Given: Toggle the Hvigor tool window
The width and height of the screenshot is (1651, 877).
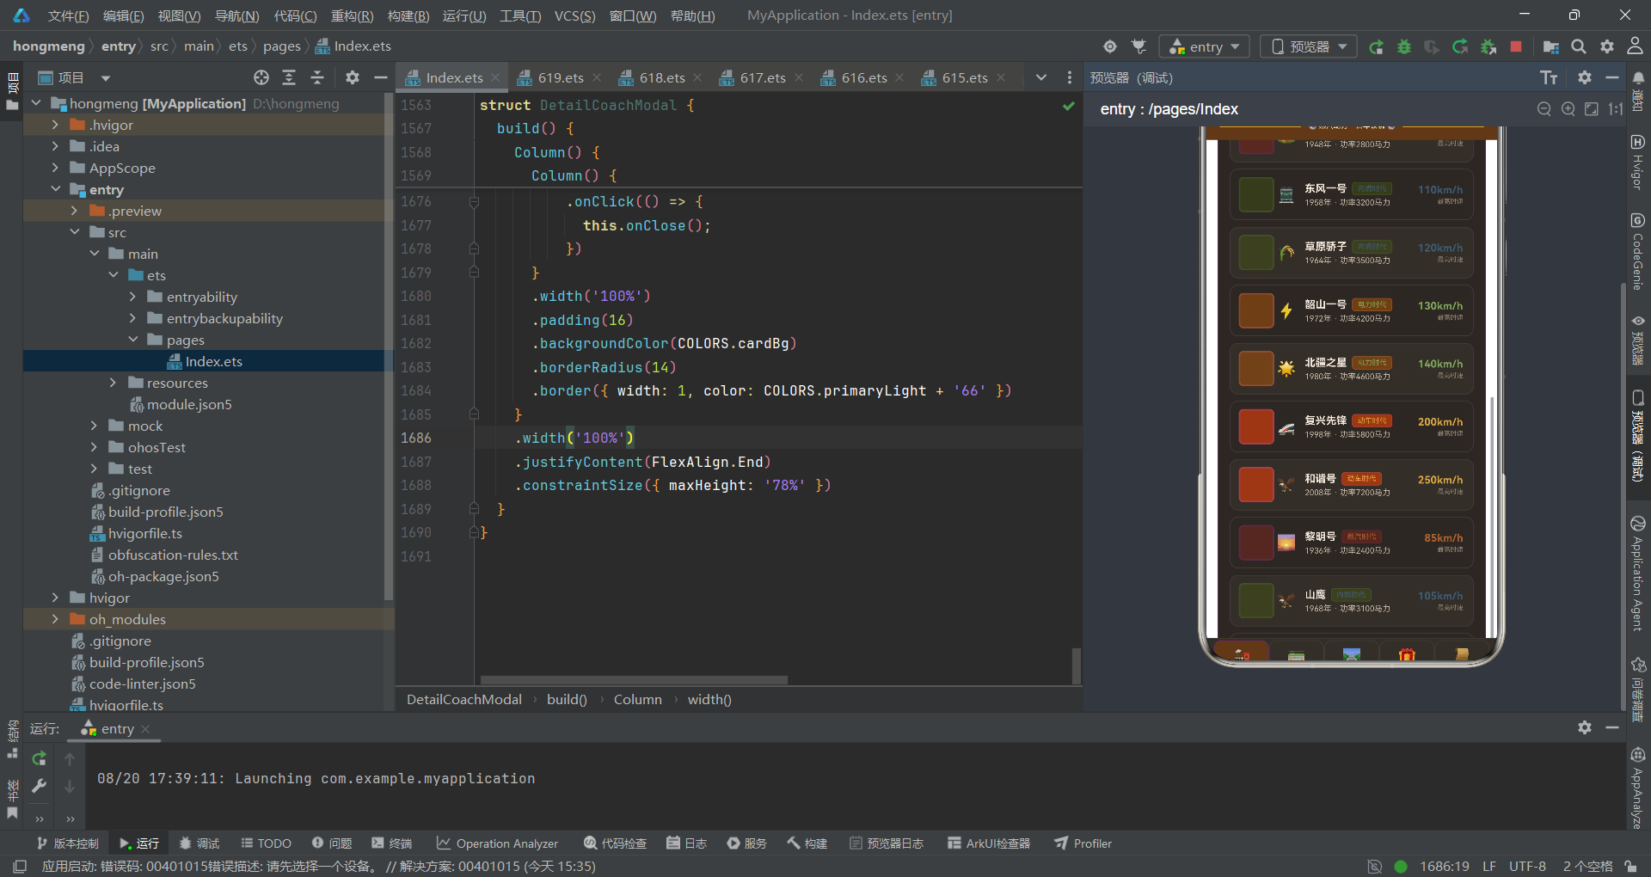Looking at the screenshot, I should (1638, 162).
